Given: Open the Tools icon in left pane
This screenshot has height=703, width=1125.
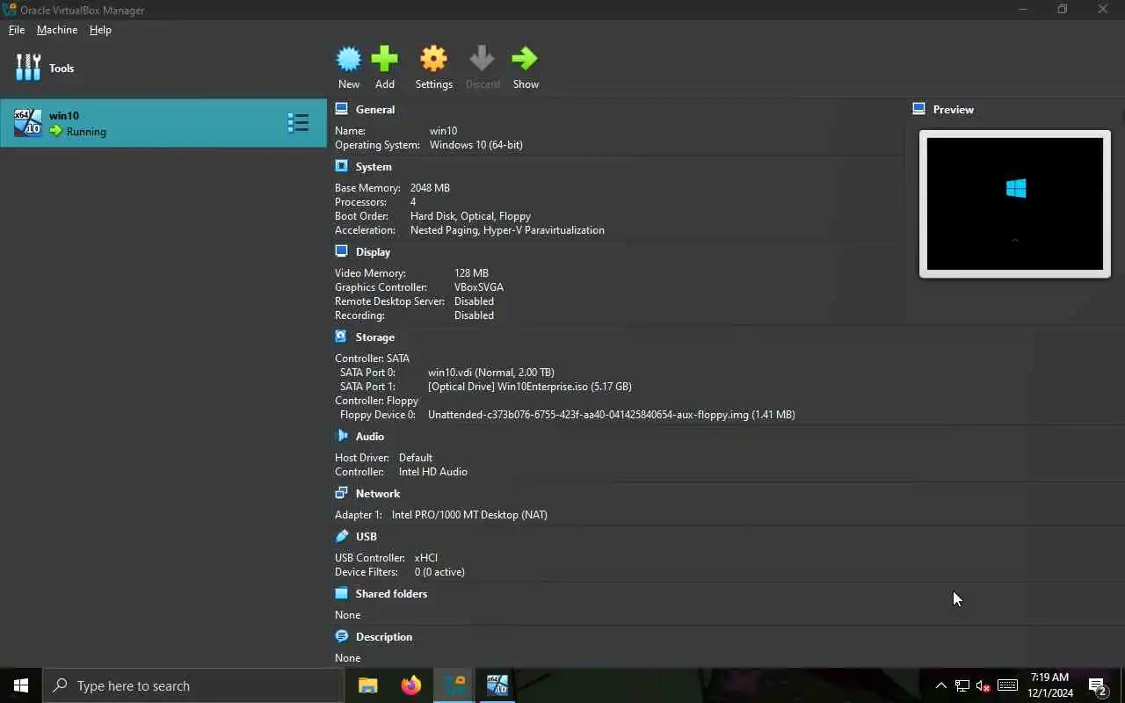Looking at the screenshot, I should 28,68.
